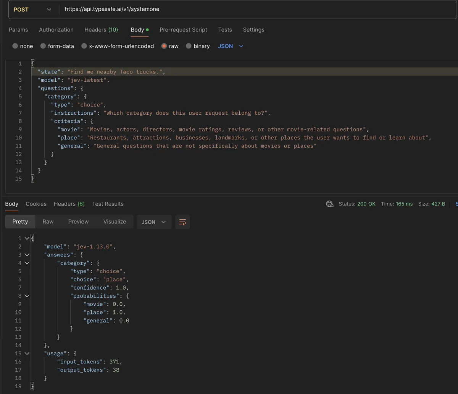Image resolution: width=458 pixels, height=394 pixels.
Task: Open the response Headers (6) tab
Action: pyautogui.click(x=69, y=204)
